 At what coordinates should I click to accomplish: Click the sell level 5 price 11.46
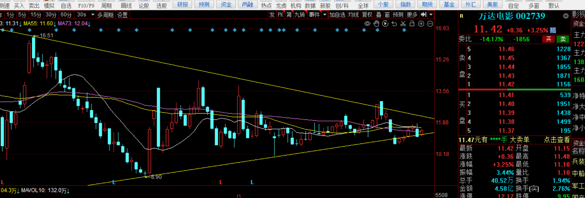tap(507, 49)
